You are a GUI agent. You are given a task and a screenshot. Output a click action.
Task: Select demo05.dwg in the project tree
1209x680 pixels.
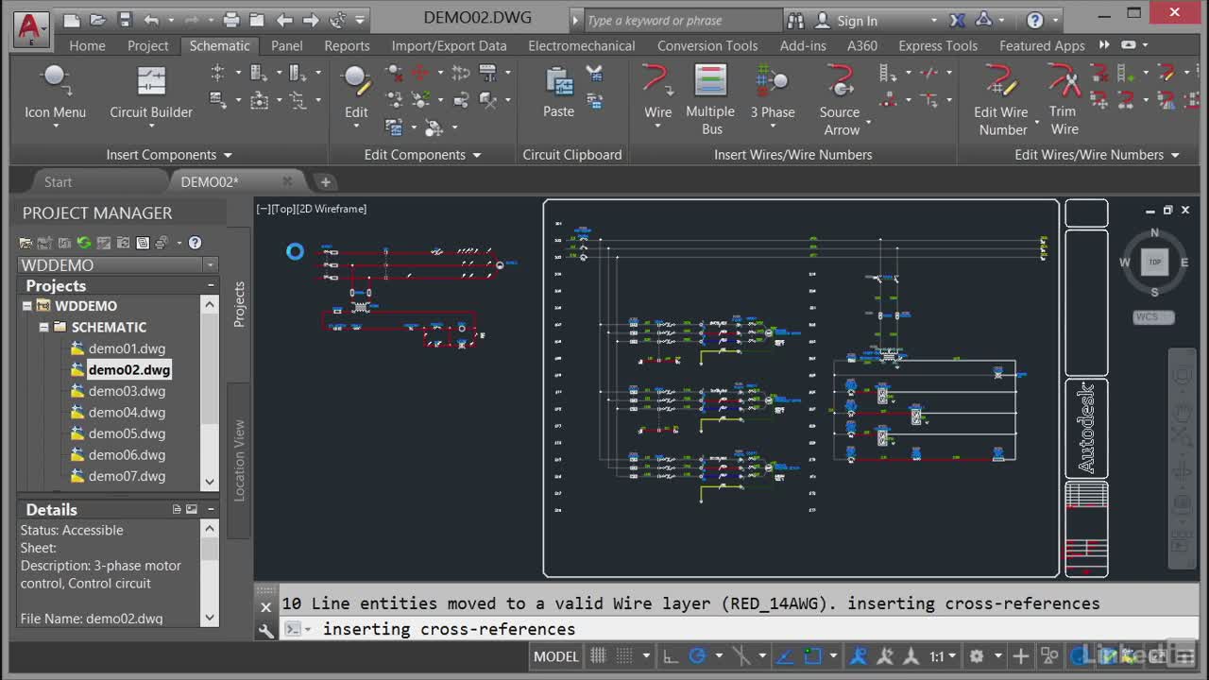tap(127, 433)
